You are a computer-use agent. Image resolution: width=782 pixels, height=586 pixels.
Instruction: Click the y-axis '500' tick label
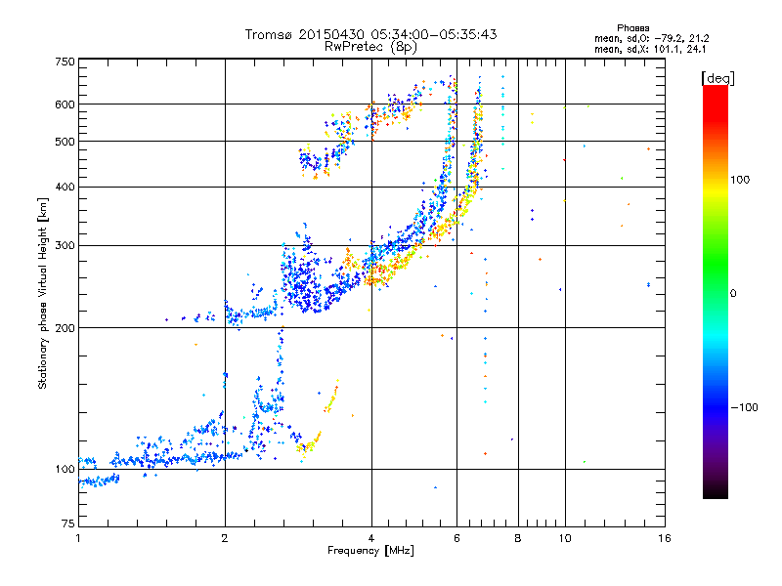65,142
